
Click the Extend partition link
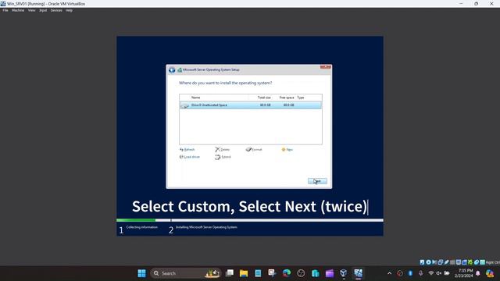pyautogui.click(x=223, y=157)
